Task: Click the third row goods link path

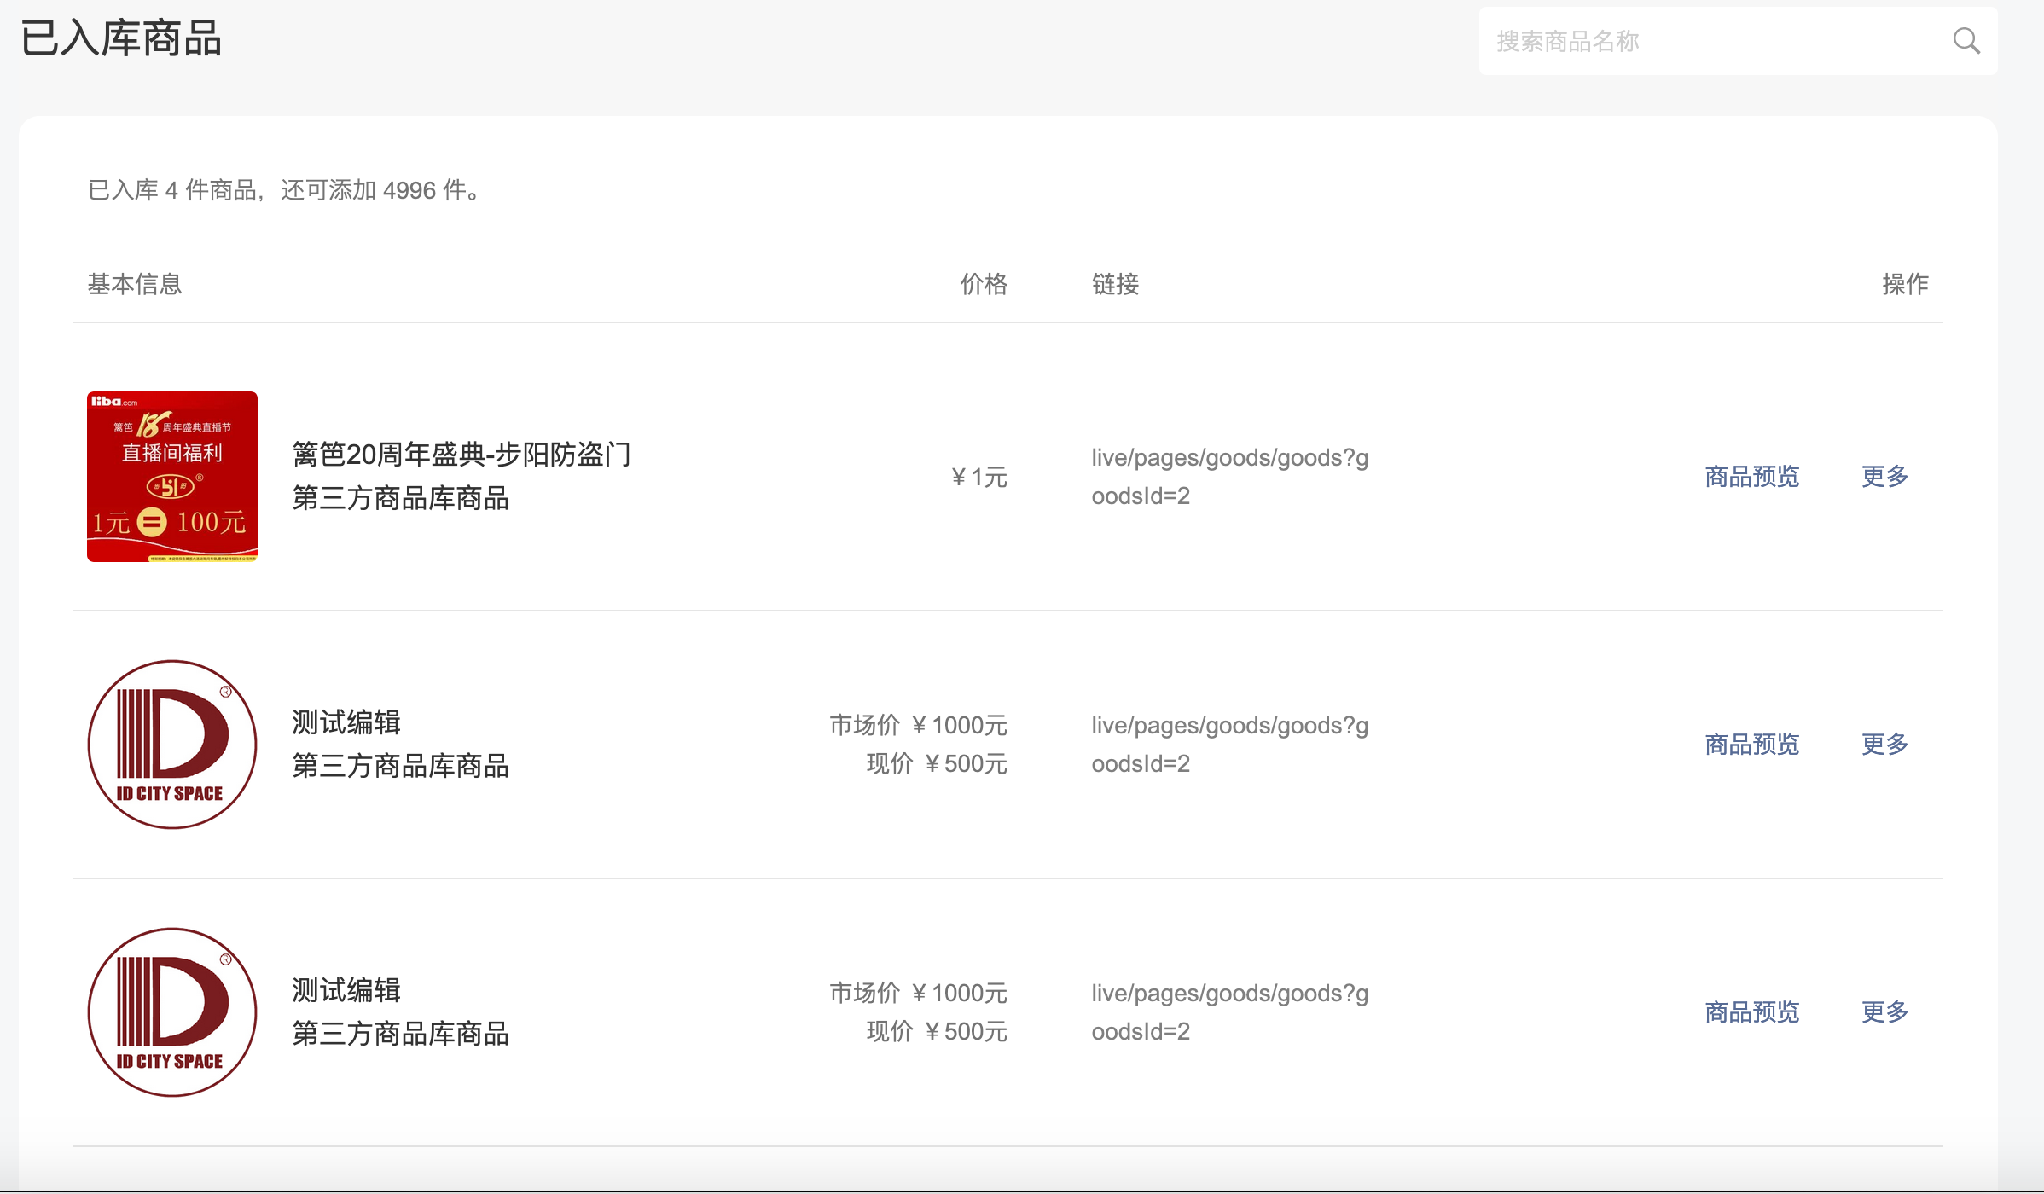Action: [1228, 1012]
